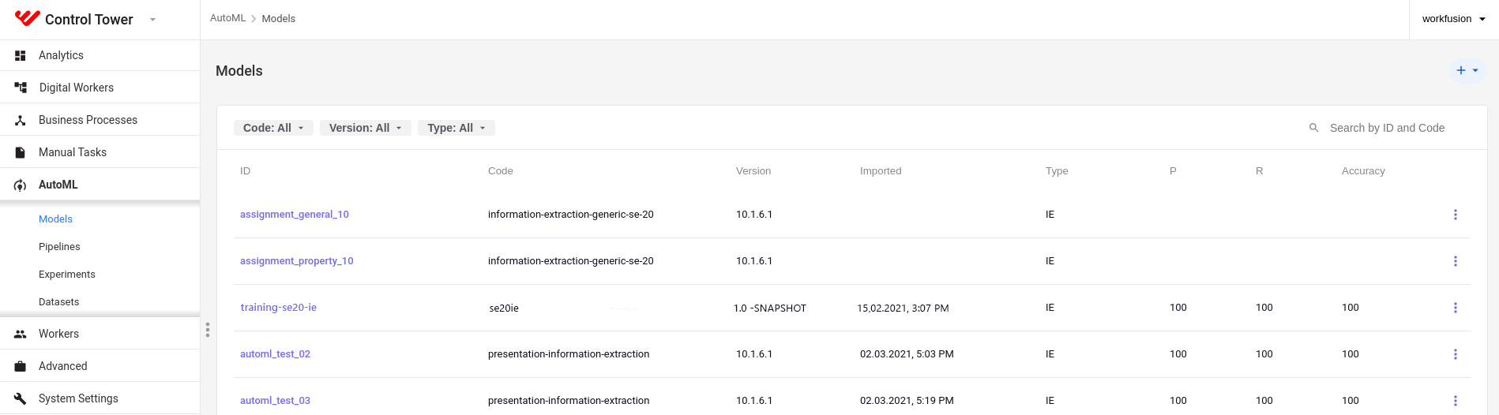Select Datasets submenu item
The width and height of the screenshot is (1499, 415).
[x=59, y=302]
